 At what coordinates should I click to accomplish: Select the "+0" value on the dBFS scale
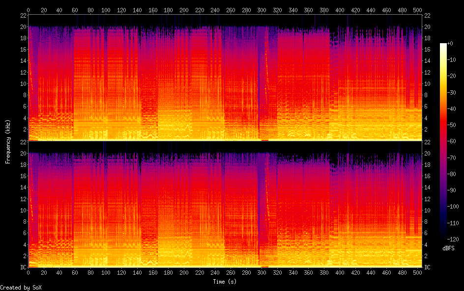450,43
